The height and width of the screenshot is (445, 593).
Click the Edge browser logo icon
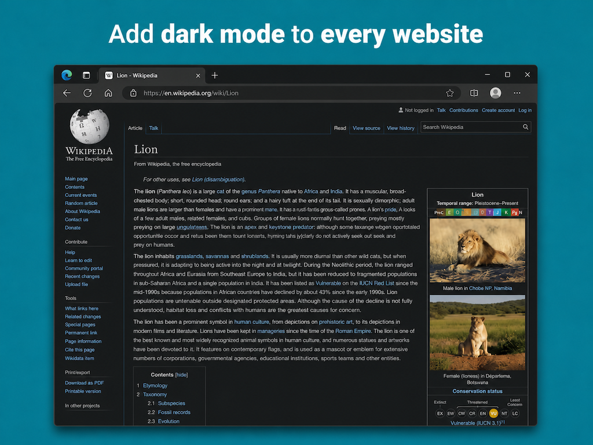coord(67,75)
